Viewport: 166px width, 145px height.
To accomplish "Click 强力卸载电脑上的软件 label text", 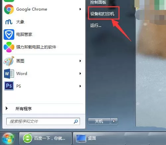I will [36, 47].
